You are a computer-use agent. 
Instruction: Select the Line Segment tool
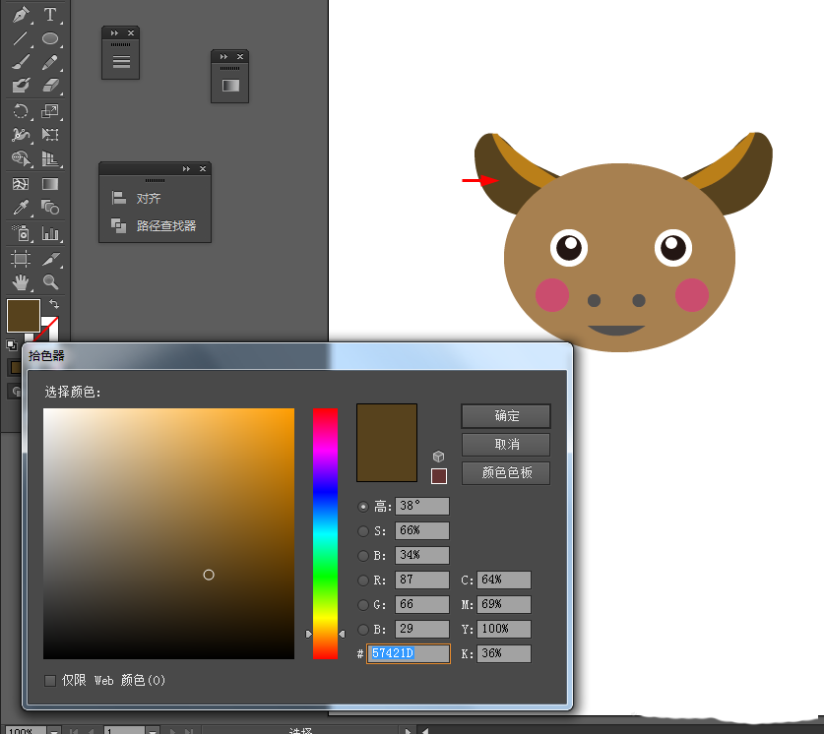pos(21,38)
